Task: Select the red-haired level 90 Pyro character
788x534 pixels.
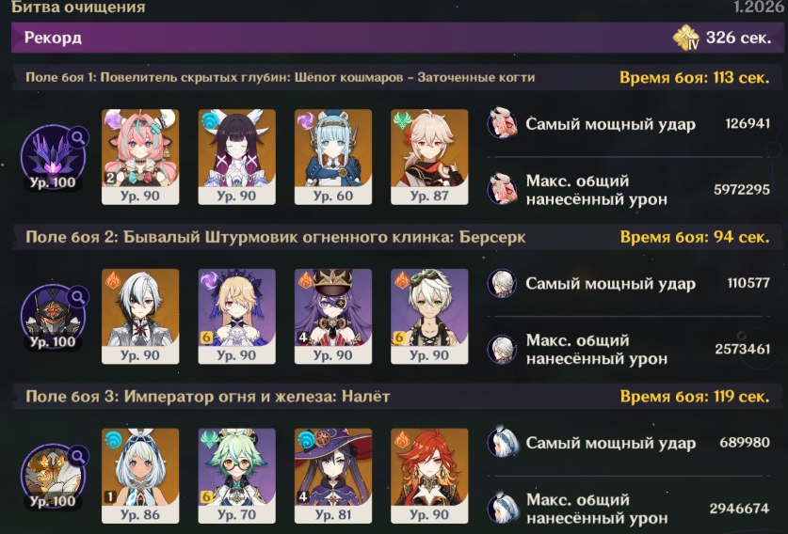Action: [x=429, y=476]
